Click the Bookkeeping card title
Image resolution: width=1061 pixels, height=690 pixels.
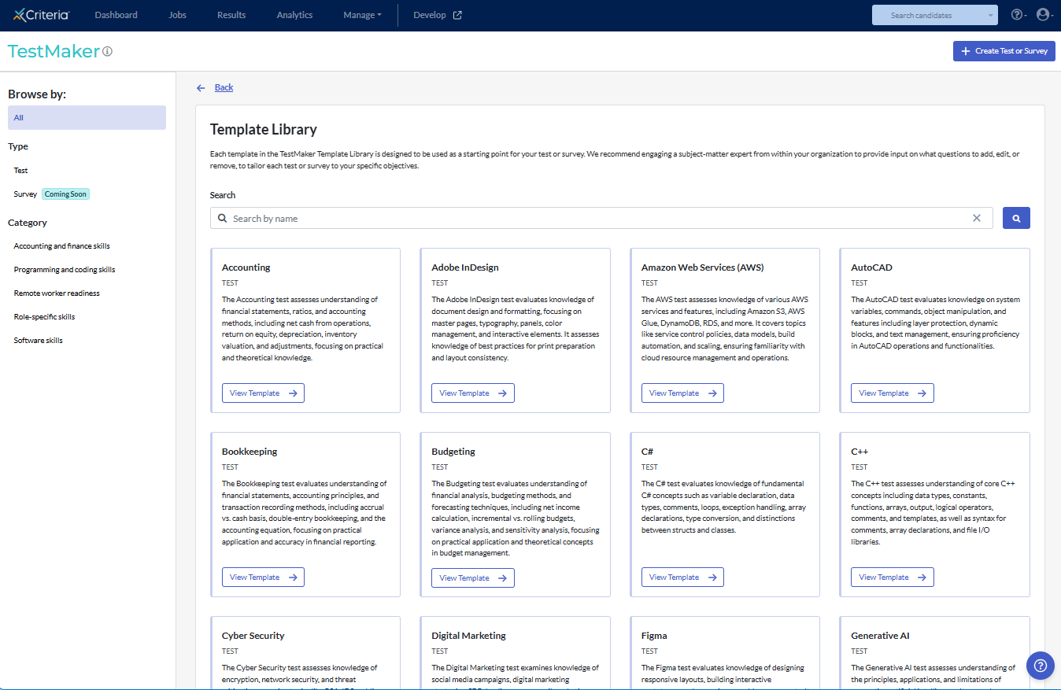click(x=250, y=452)
